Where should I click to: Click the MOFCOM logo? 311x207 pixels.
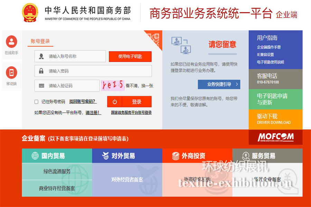(275, 137)
